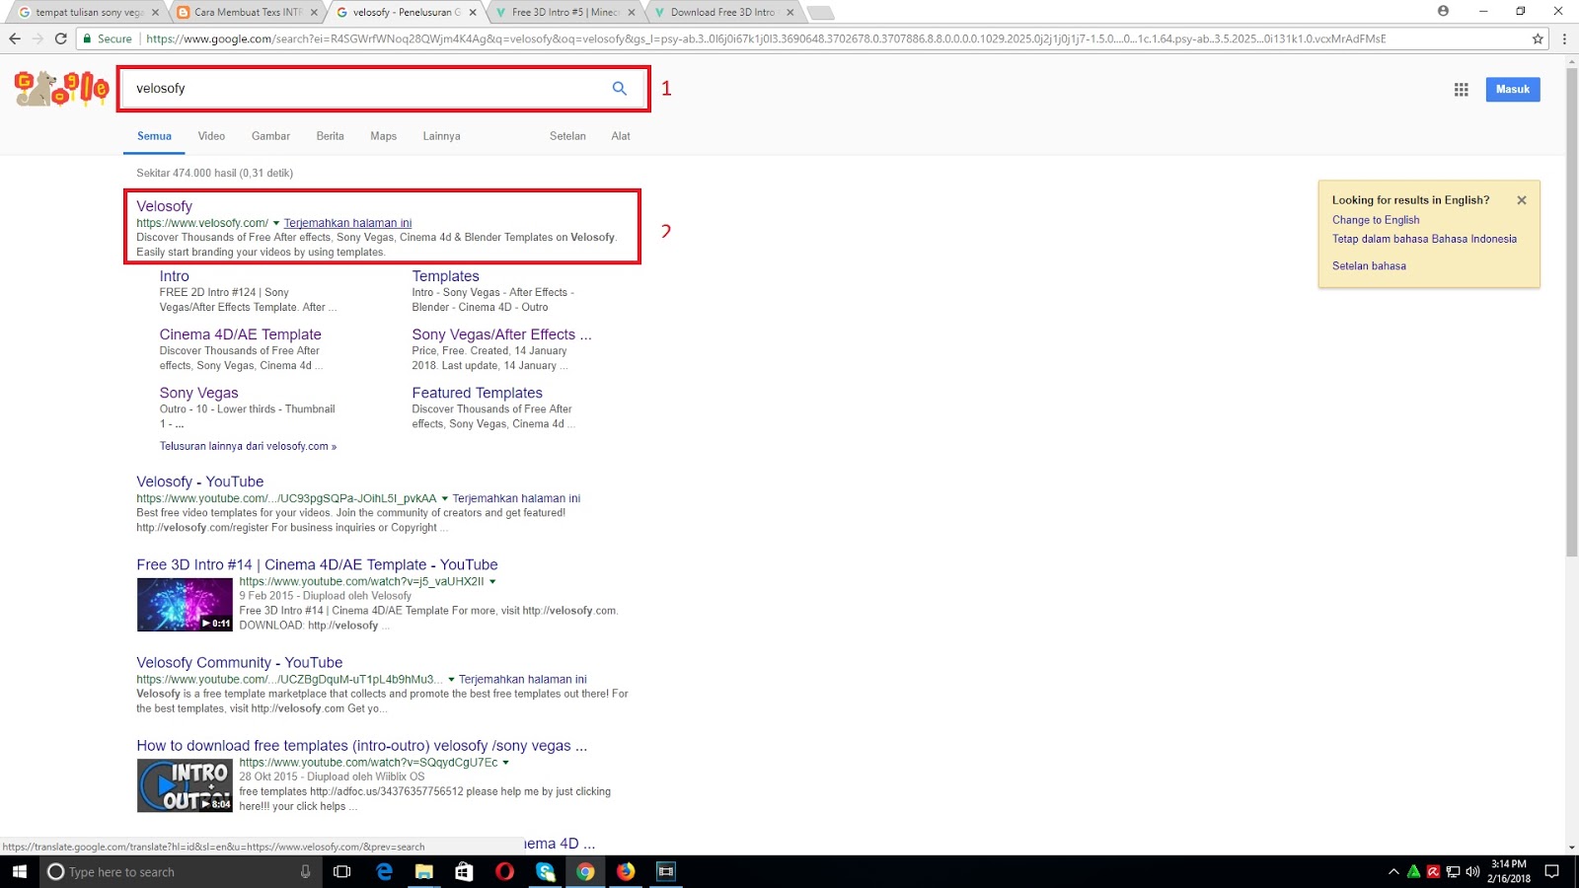The width and height of the screenshot is (1579, 888).
Task: Switch to 'Free 3D Intro #5' browser tab
Action: [565, 13]
